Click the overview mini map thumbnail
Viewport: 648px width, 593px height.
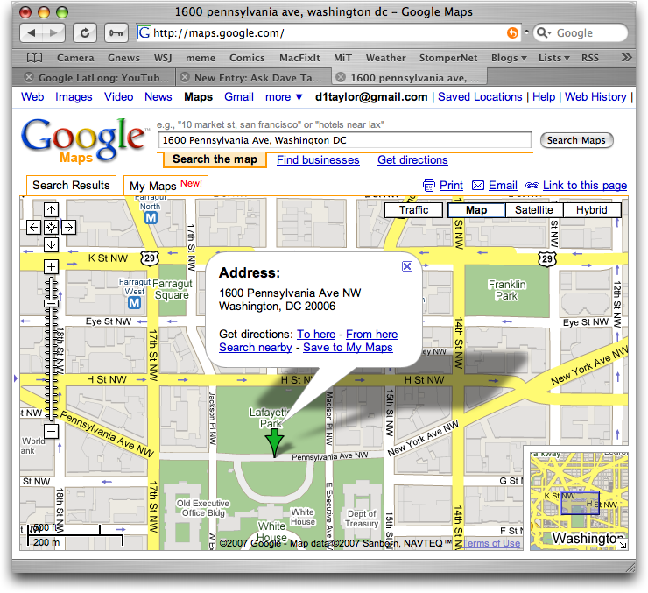(x=579, y=501)
